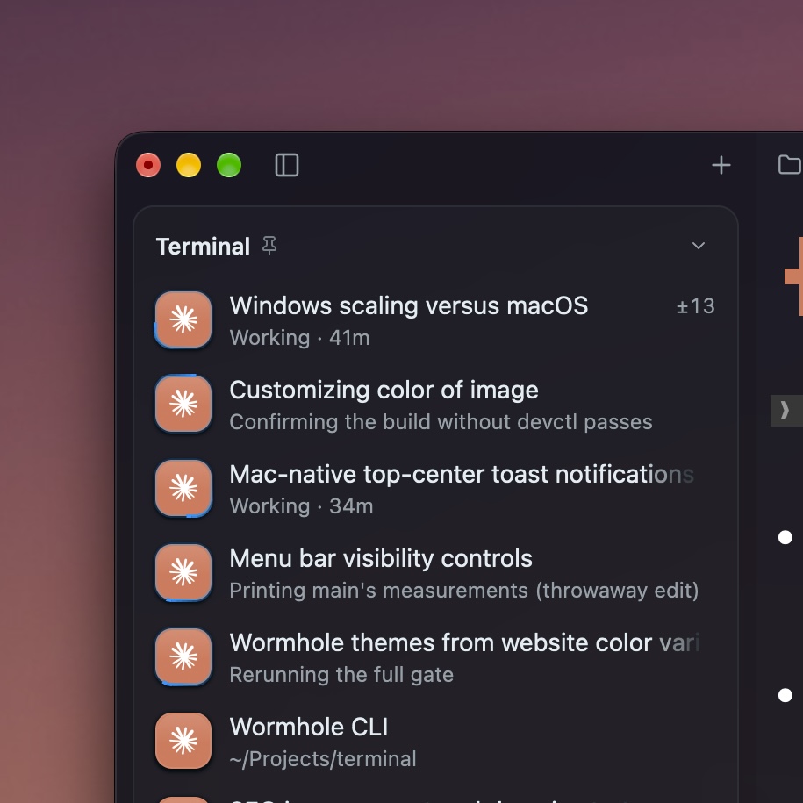Click the pin icon beside Terminal
The height and width of the screenshot is (803, 803).
click(269, 246)
